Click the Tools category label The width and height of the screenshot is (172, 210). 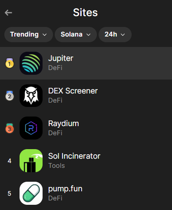click(x=56, y=166)
